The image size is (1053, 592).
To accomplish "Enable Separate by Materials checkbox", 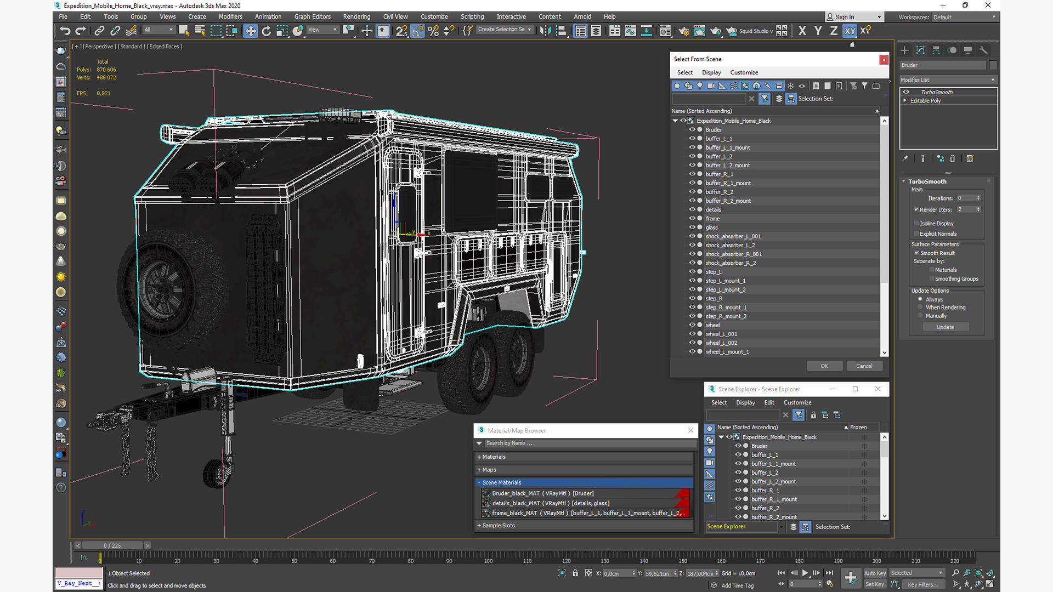I will tap(932, 270).
